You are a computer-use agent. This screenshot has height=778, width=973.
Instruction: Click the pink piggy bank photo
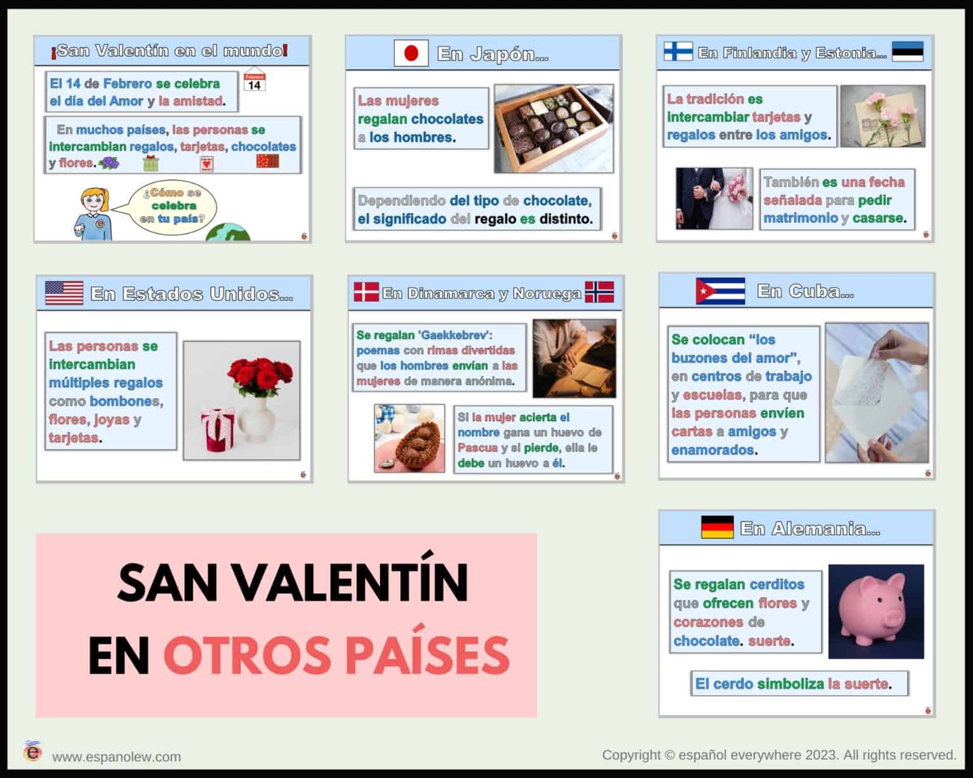877,611
